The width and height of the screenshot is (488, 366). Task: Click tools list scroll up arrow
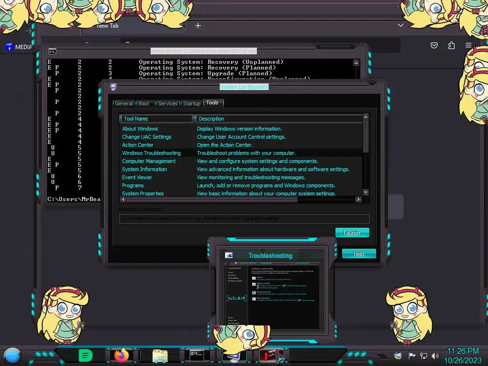coord(366,117)
